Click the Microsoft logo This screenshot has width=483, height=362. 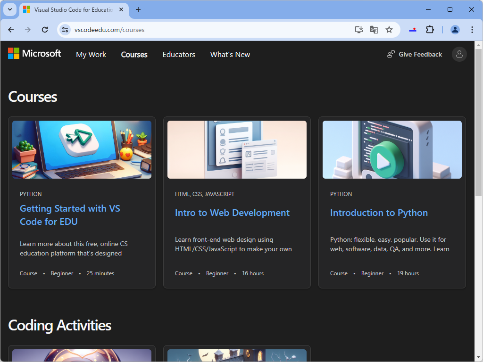(x=34, y=54)
